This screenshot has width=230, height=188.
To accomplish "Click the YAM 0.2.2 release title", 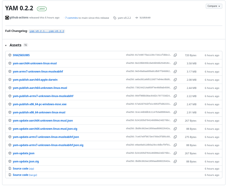I will [19, 8].
